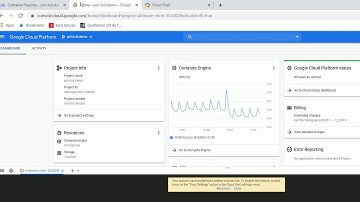Image resolution: width=360 pixels, height=202 pixels.
Task: Go to project settings link
Action: click(79, 115)
